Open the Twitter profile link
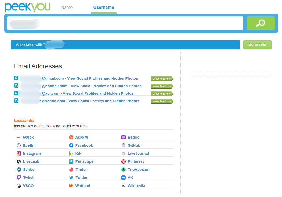Screen dimensions: 282x197 click(x=81, y=178)
